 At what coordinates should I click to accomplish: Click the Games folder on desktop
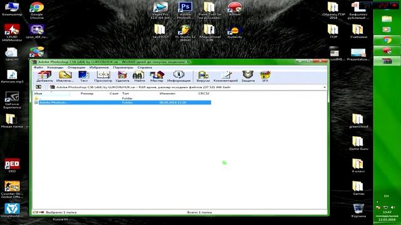(358, 188)
